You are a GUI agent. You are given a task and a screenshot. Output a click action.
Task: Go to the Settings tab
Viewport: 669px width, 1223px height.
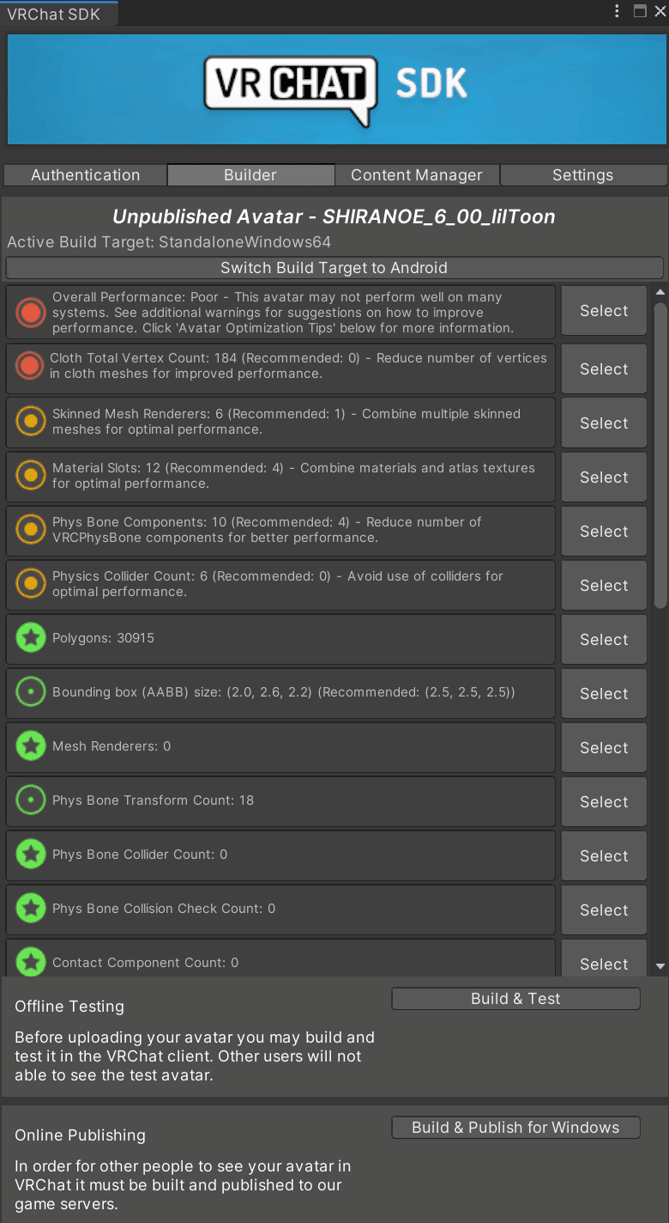point(582,175)
